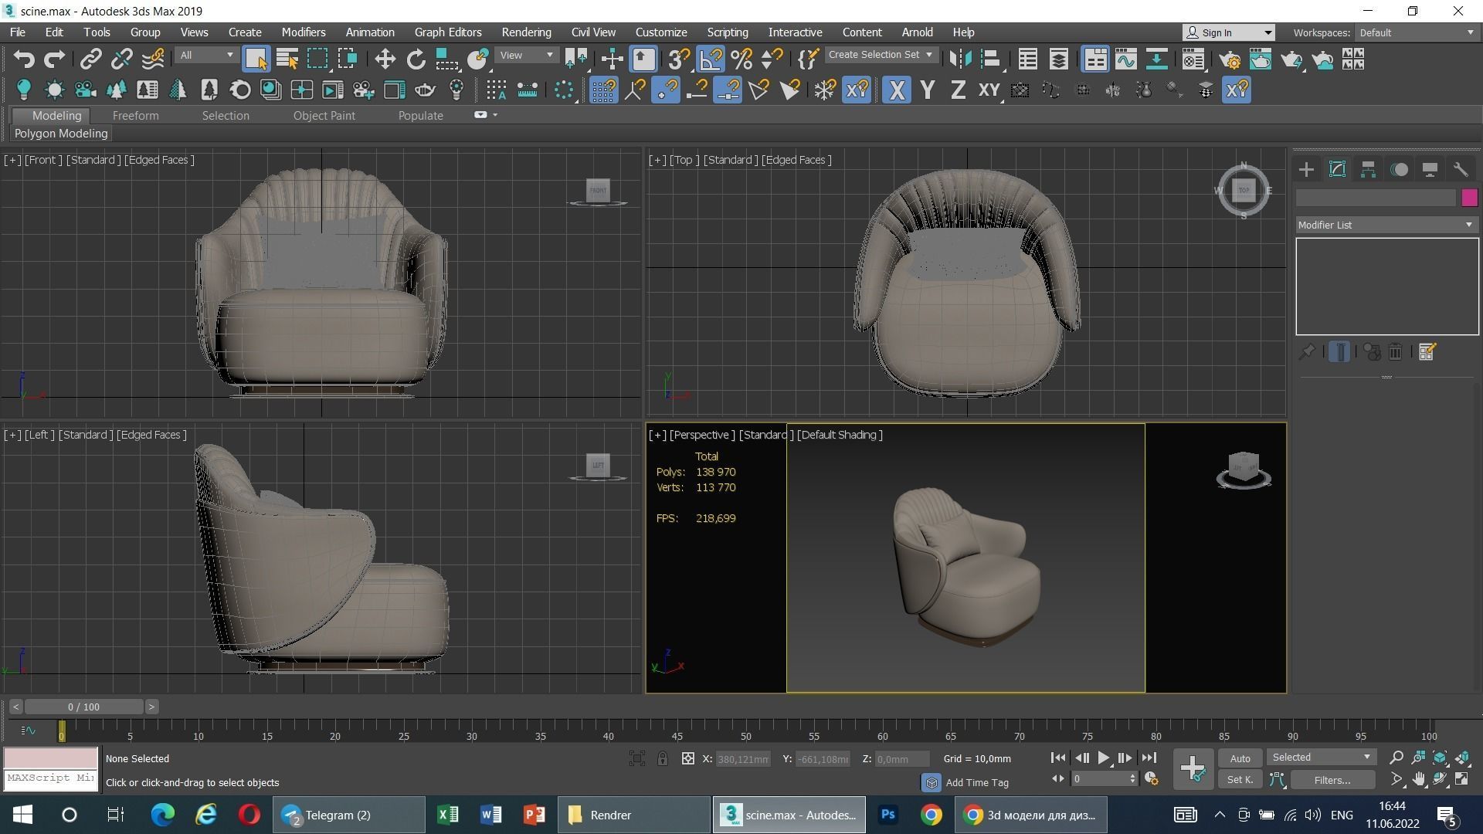
Task: Click Zoom Extents All icon
Action: click(x=1462, y=758)
